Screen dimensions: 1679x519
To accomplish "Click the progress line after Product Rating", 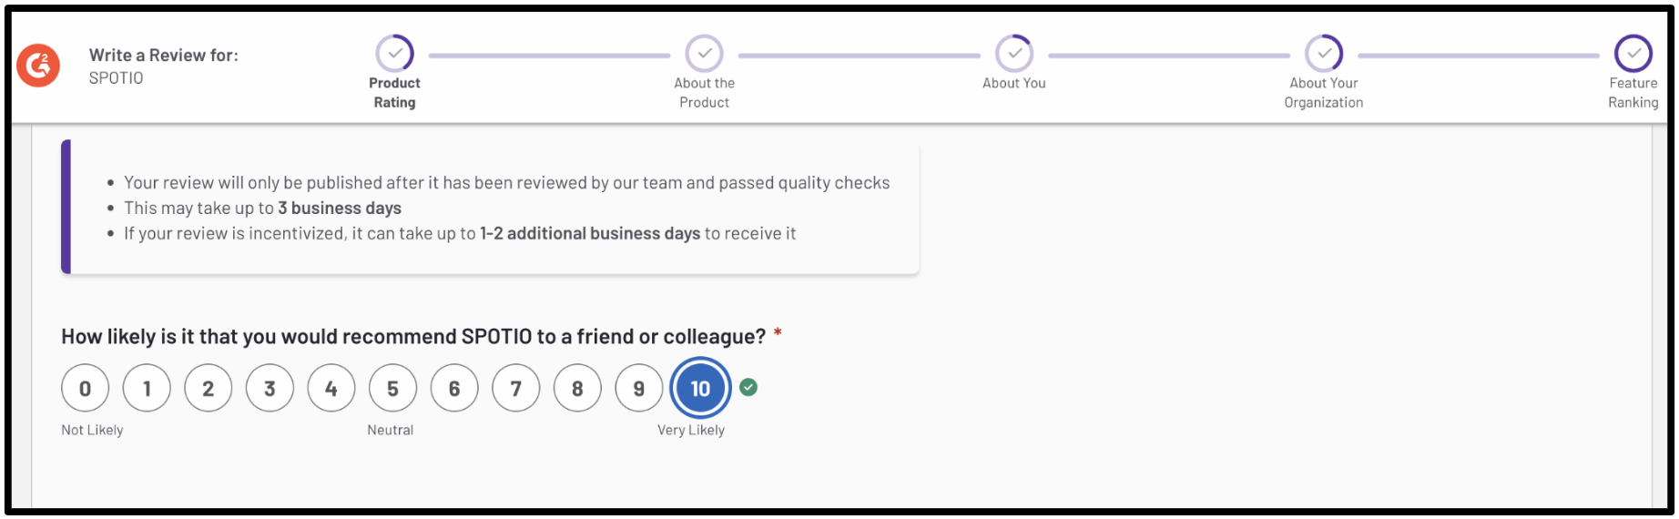I will [549, 56].
